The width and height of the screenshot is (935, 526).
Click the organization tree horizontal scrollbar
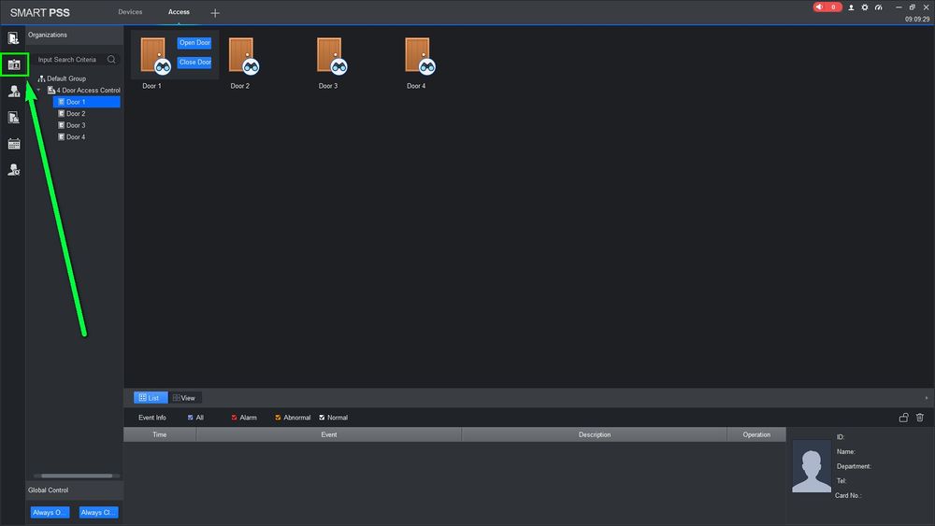tap(77, 476)
